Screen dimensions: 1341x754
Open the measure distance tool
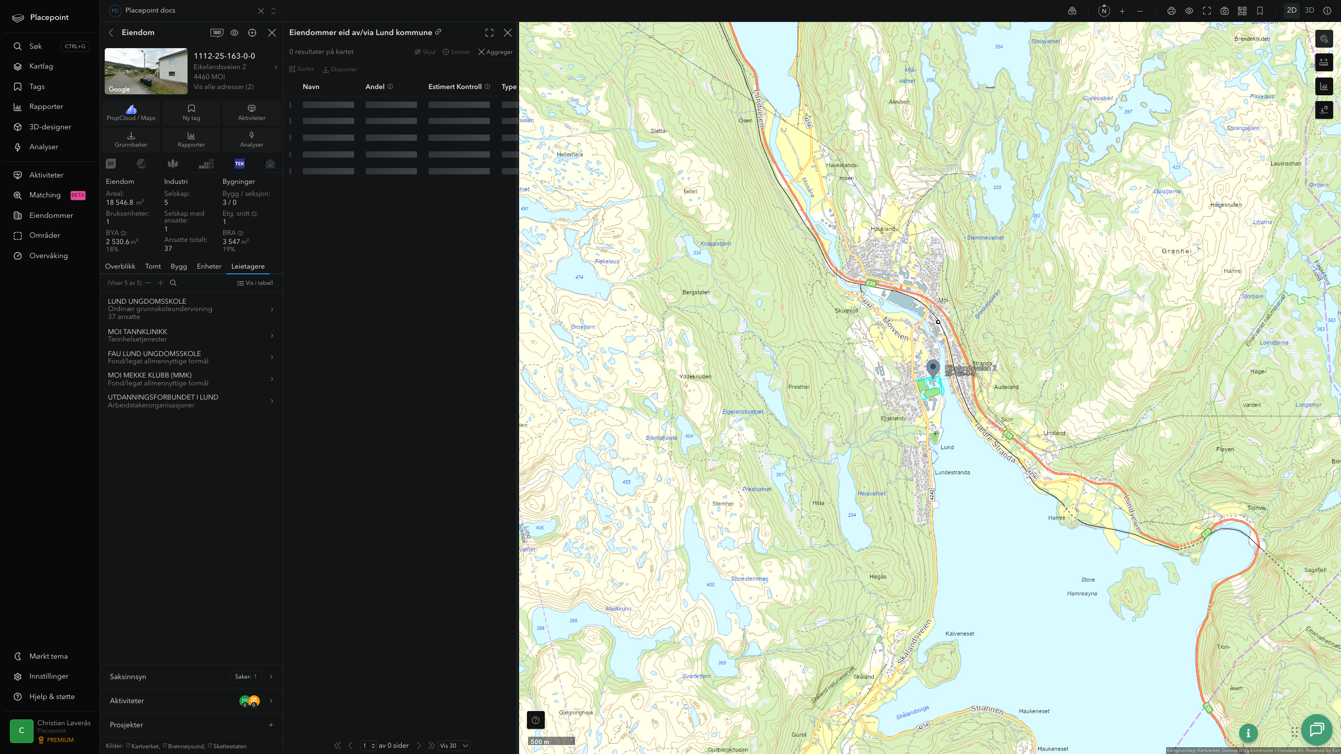click(x=1324, y=62)
